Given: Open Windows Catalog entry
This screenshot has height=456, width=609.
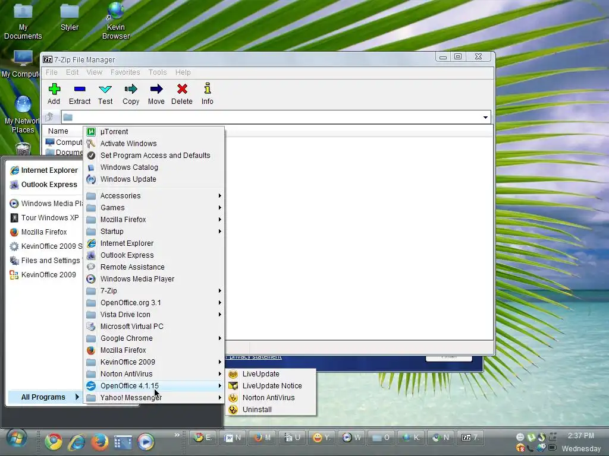Looking at the screenshot, I should [x=155, y=167].
